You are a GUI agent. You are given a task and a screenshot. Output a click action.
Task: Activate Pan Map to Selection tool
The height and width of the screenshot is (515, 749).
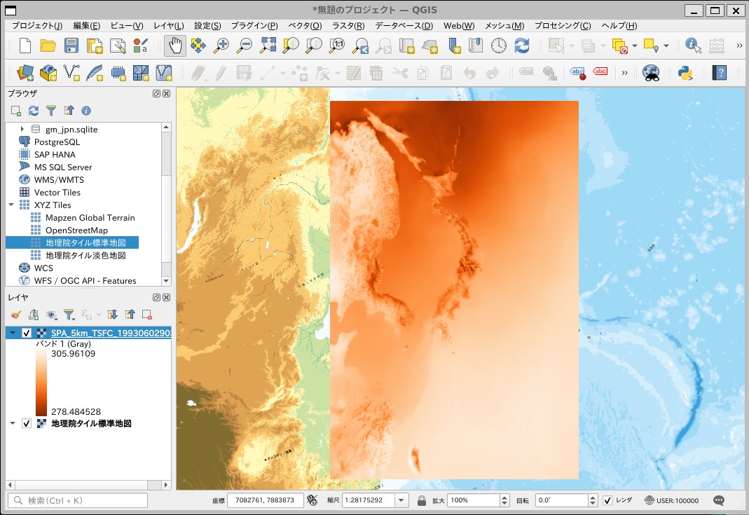click(x=198, y=46)
